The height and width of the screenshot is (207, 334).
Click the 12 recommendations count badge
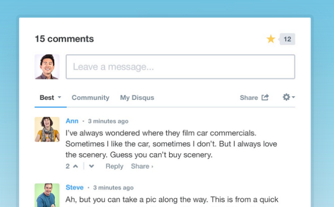[x=287, y=39]
